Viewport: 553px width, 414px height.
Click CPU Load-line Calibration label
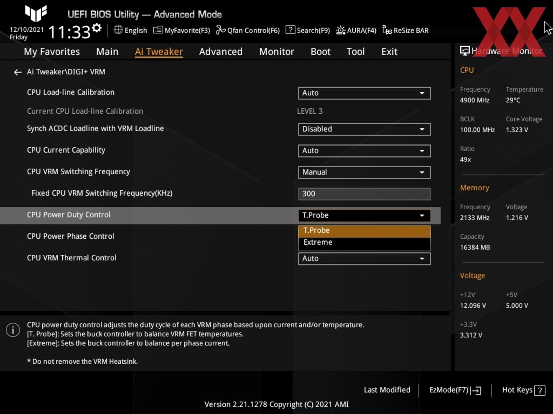(71, 92)
